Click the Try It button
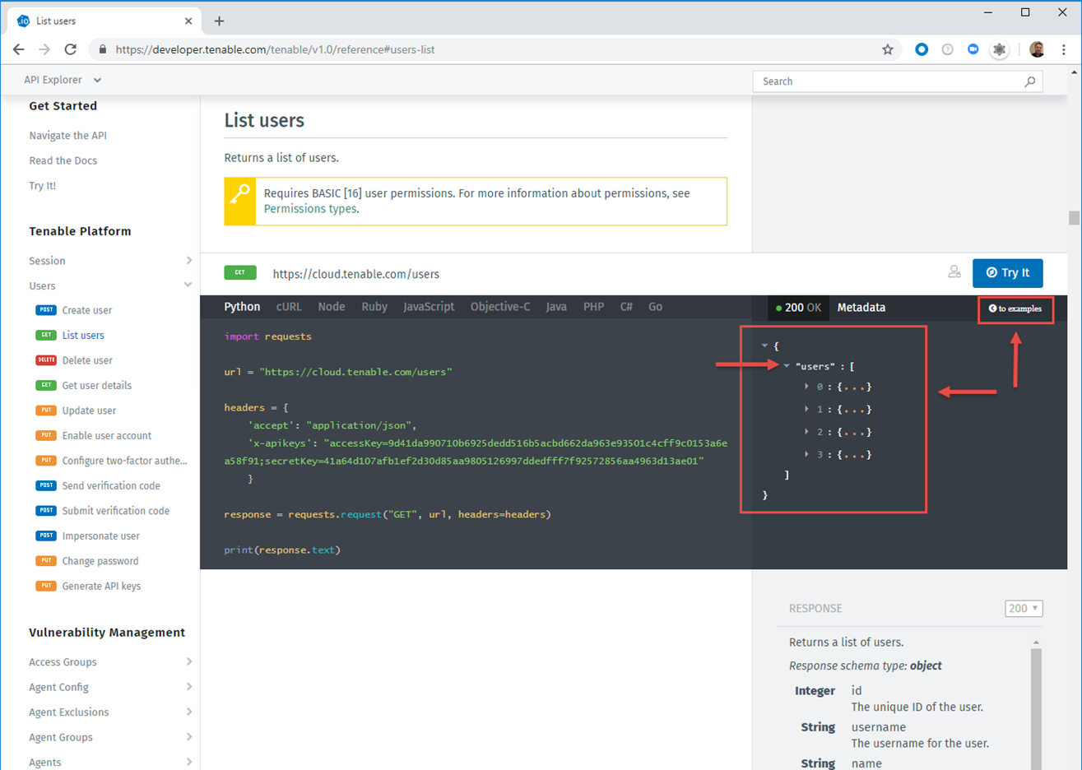Screen dimensions: 1082x770 [x=1008, y=272]
